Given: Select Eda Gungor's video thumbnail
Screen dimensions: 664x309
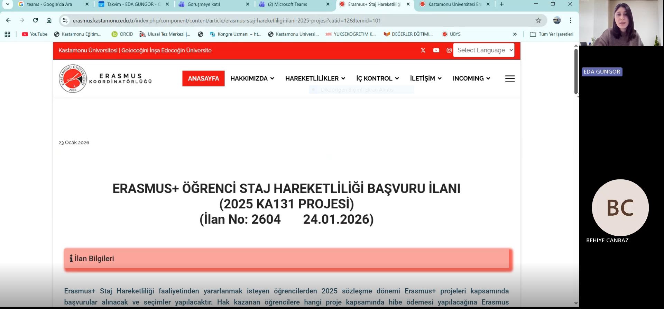Looking at the screenshot, I should coord(621,23).
